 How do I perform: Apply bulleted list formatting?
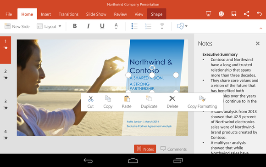coord(134,26)
